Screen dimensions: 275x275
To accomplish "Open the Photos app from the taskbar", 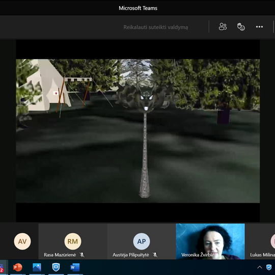I will (x=37, y=267).
